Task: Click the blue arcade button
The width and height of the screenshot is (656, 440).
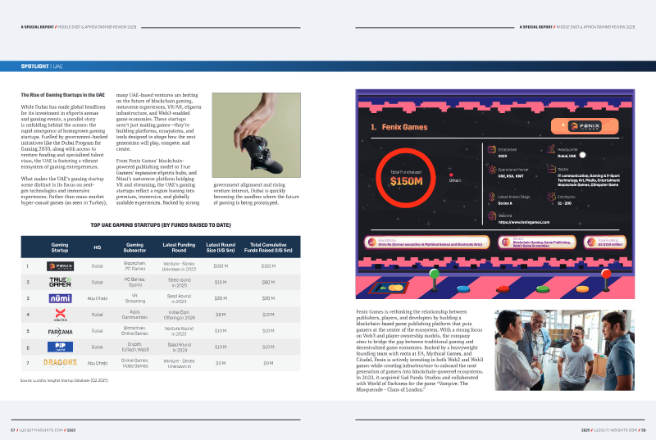Action: click(x=463, y=288)
